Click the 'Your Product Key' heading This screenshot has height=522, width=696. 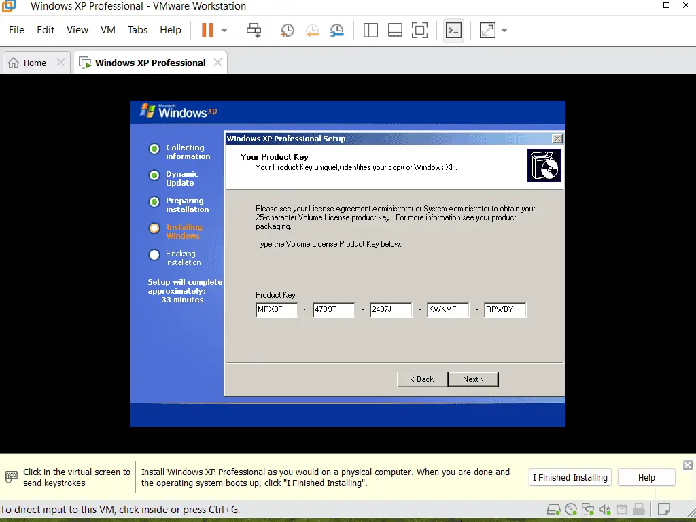275,157
